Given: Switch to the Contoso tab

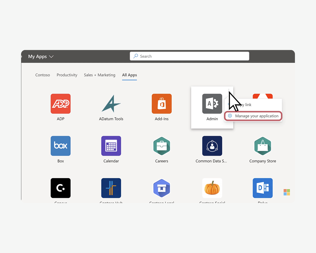Looking at the screenshot, I should pyautogui.click(x=43, y=75).
